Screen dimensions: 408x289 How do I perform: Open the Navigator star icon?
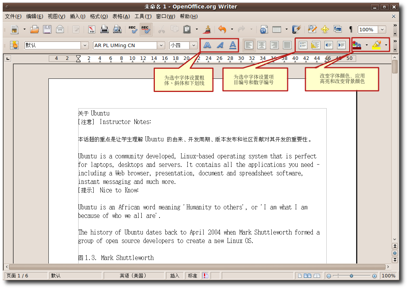[325, 29]
